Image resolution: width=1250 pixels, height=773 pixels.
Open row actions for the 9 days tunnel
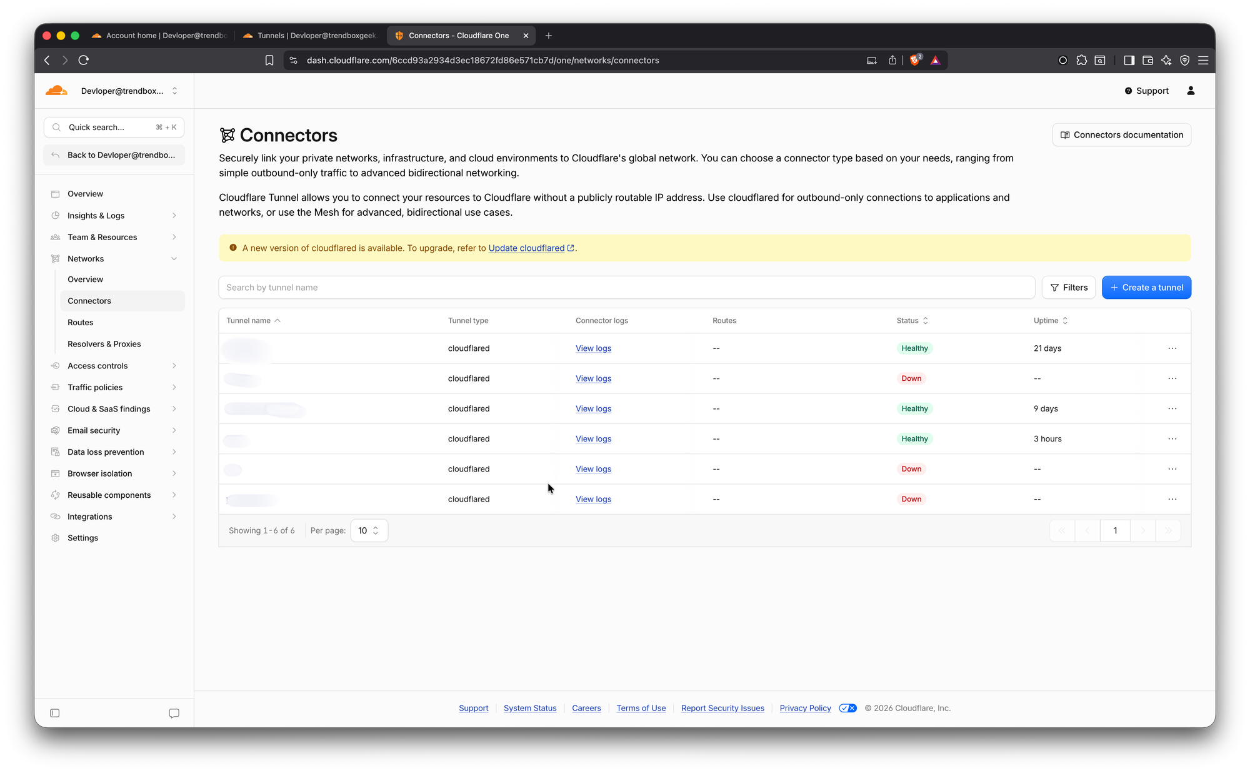1172,408
